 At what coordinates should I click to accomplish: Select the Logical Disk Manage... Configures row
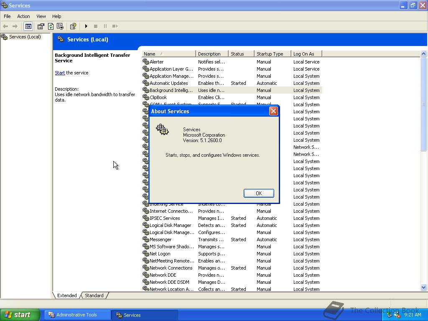point(232,232)
